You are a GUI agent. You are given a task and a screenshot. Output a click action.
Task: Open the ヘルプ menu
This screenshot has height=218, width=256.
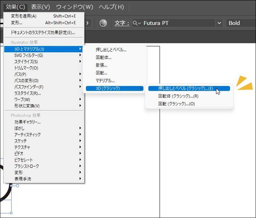111,7
